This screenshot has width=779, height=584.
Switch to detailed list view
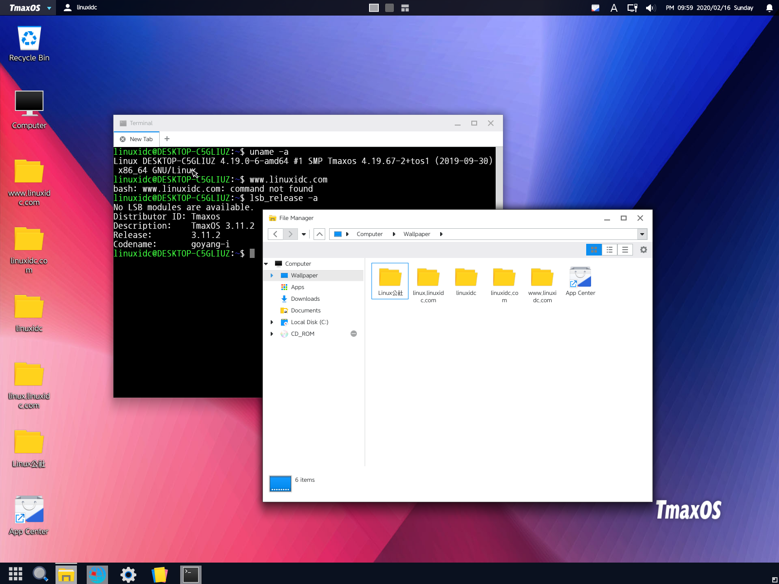609,250
